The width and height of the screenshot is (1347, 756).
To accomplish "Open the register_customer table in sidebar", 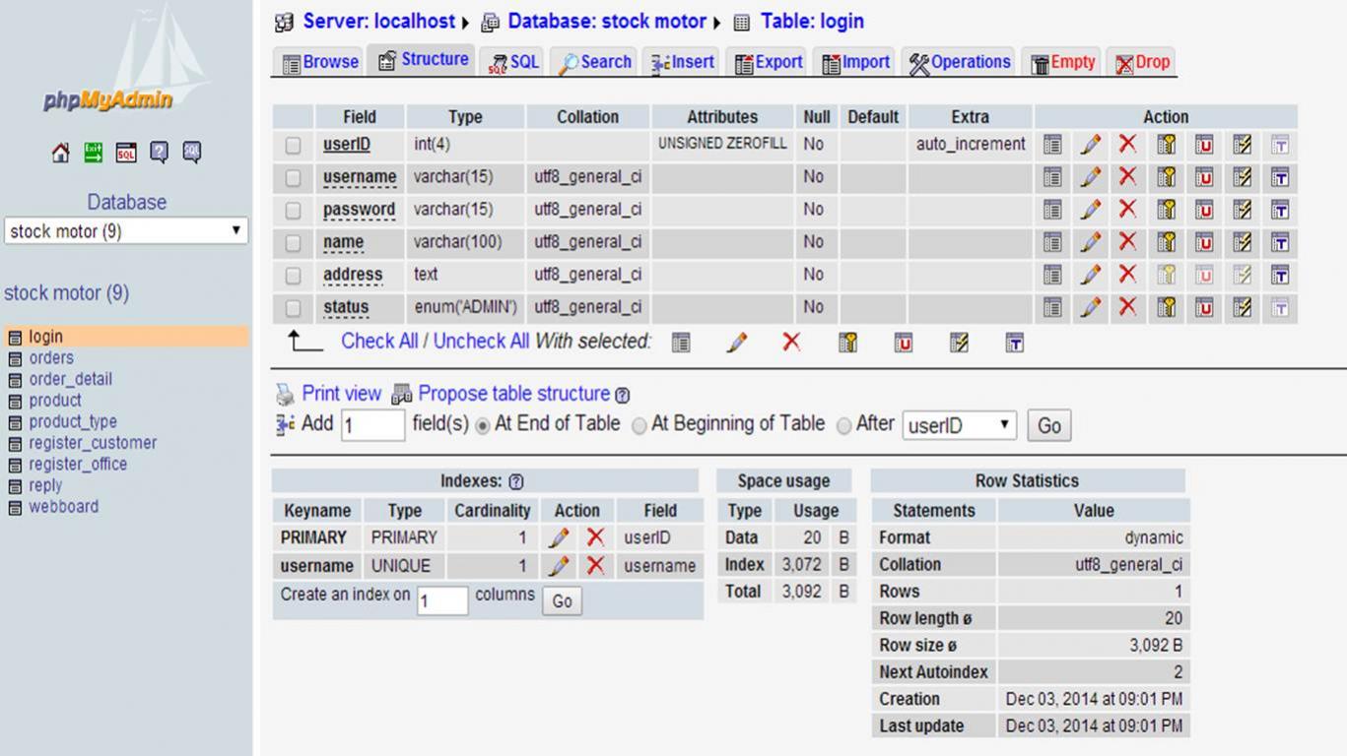I will (x=93, y=443).
